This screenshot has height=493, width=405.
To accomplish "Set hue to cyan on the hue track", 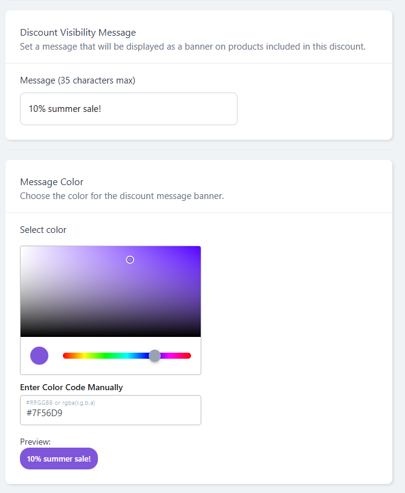I will (x=127, y=356).
